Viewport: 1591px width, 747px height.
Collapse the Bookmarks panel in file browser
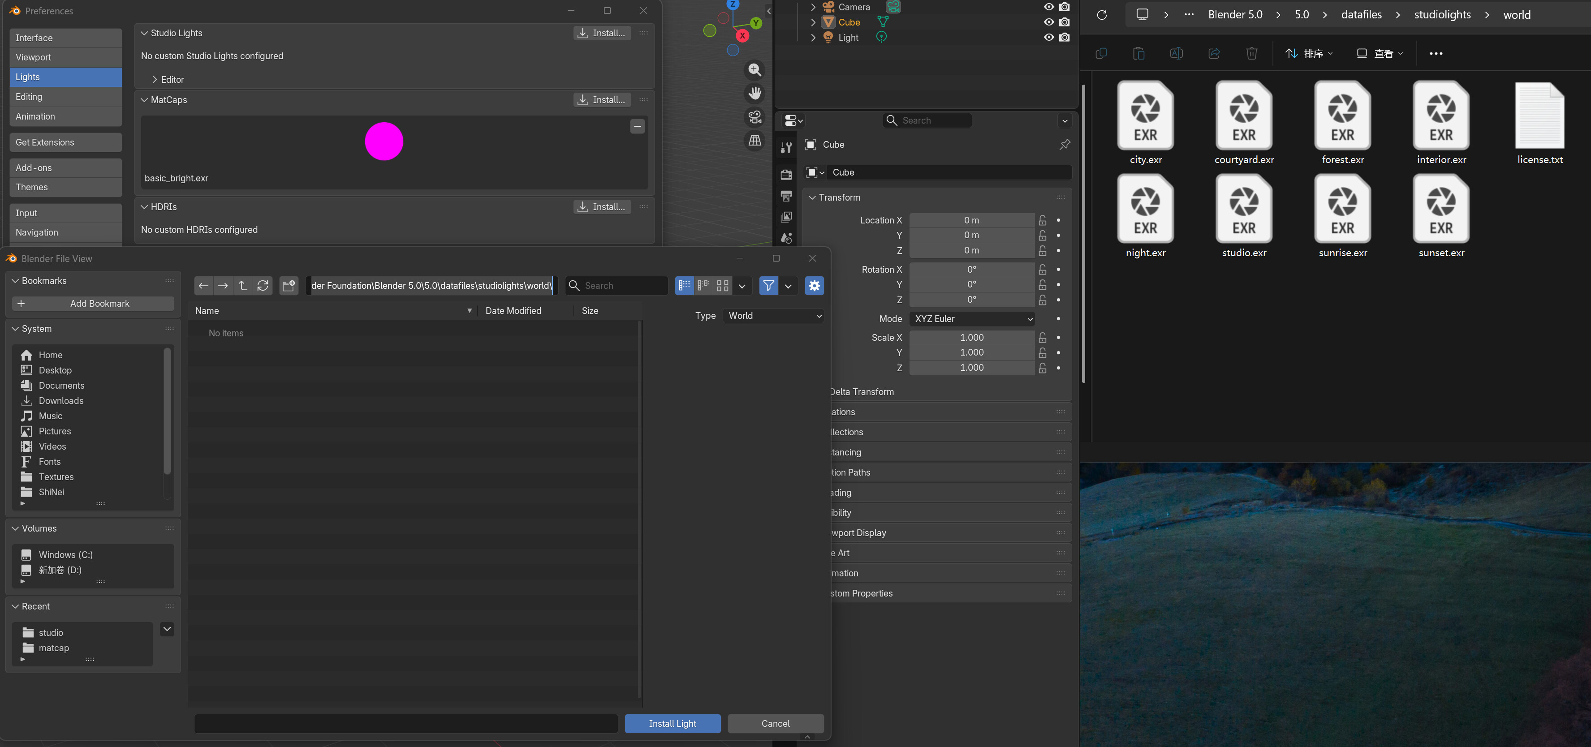pos(15,281)
